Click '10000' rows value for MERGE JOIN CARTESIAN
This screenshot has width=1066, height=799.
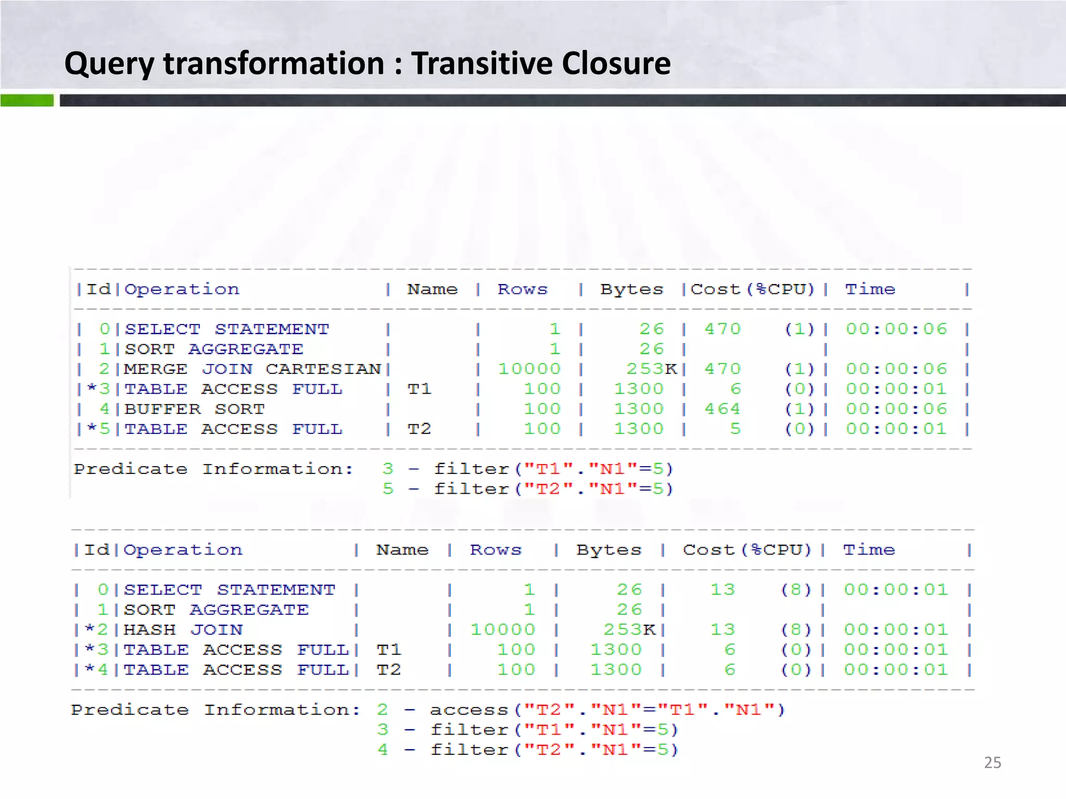click(x=529, y=369)
